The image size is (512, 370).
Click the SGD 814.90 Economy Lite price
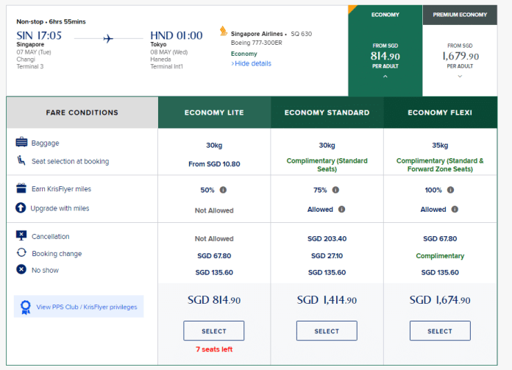click(214, 300)
